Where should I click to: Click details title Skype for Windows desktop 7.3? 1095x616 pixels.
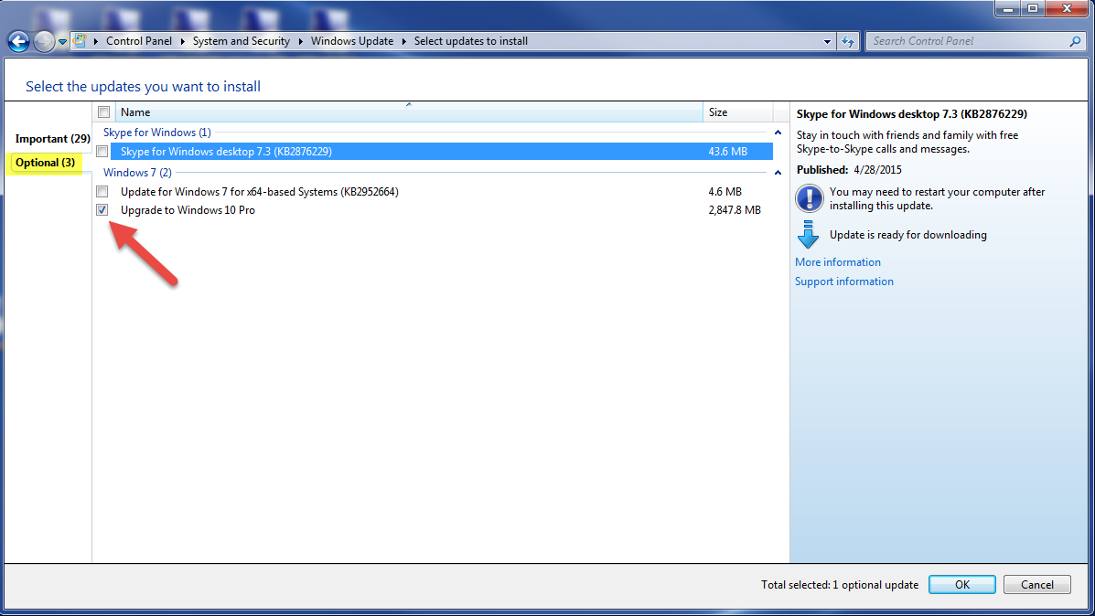912,113
